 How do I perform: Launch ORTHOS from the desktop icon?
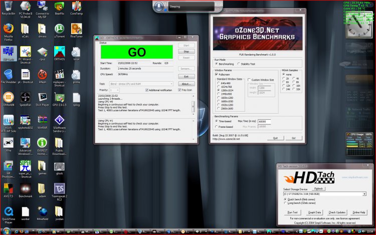[x=59, y=54]
